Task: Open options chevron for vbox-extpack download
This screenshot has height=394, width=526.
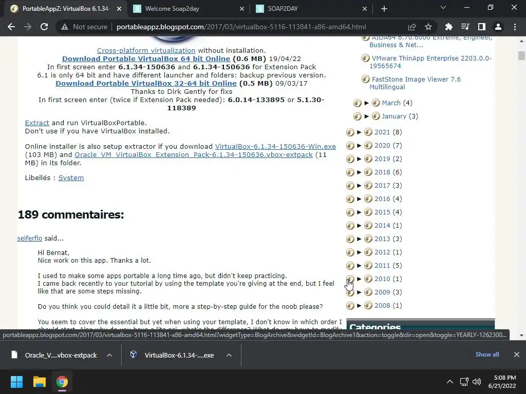Action: click(x=109, y=355)
